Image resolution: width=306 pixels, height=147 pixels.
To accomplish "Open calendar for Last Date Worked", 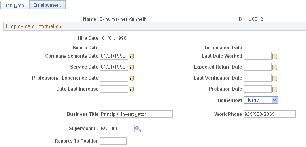I will pos(275,56).
